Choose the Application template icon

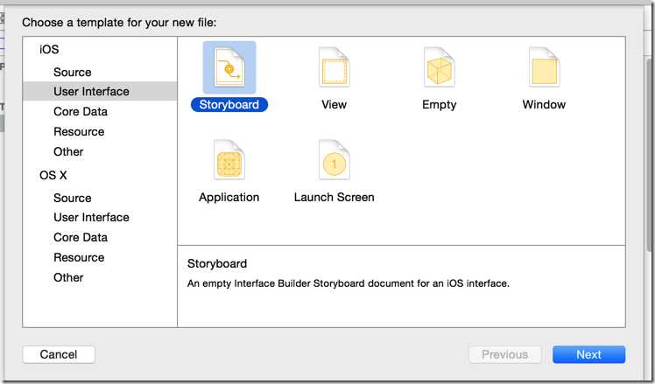click(229, 160)
